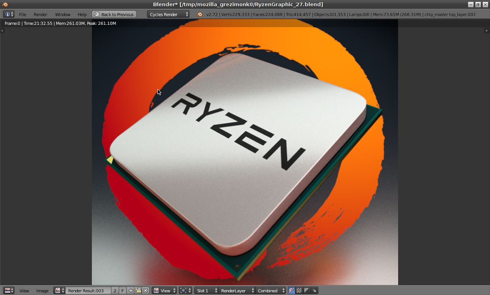Open the View menu in image editor
The width and height of the screenshot is (490, 295).
pyautogui.click(x=24, y=290)
